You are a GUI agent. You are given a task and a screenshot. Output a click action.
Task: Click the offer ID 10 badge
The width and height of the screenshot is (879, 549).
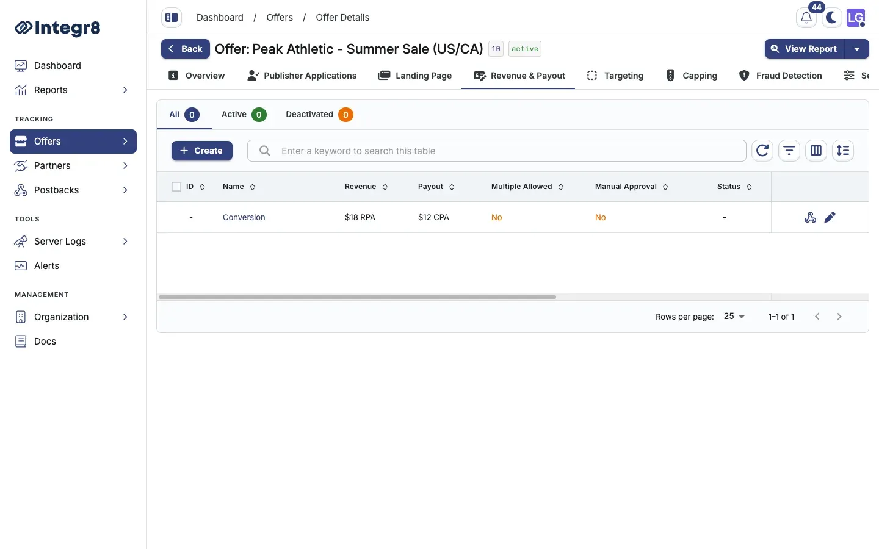(x=496, y=49)
